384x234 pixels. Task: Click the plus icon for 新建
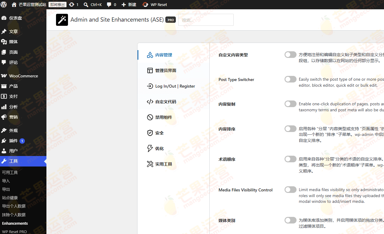click(124, 4)
